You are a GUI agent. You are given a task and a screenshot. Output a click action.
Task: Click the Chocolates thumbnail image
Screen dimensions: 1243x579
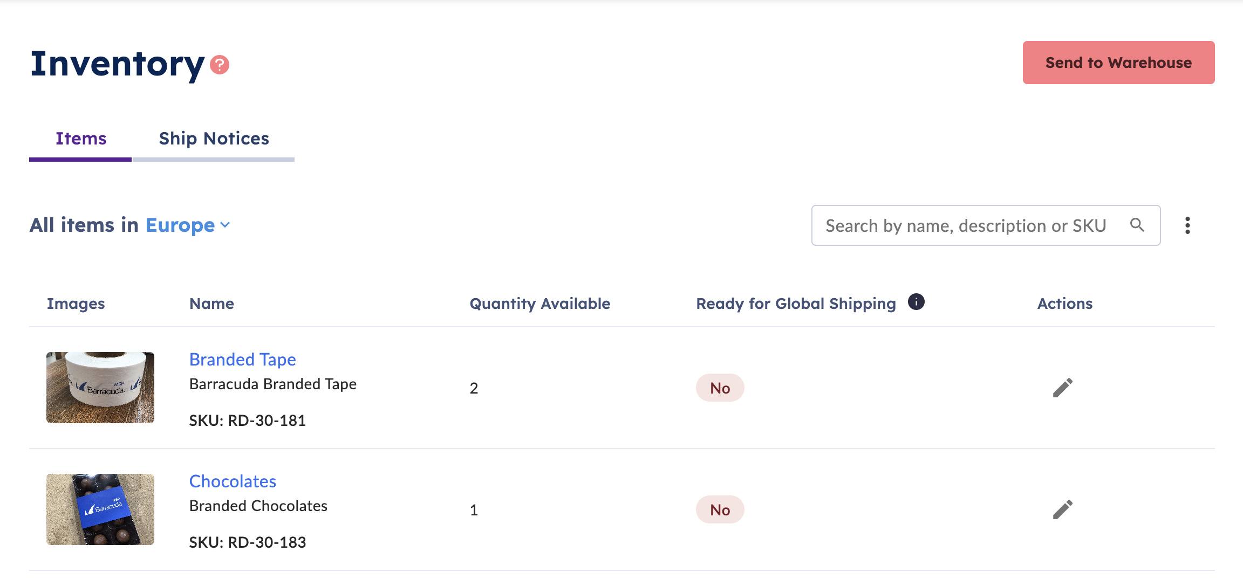tap(100, 509)
